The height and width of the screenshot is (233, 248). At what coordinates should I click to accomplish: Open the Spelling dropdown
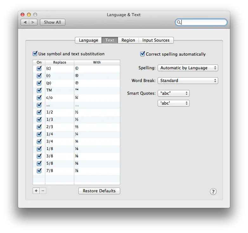click(x=188, y=68)
